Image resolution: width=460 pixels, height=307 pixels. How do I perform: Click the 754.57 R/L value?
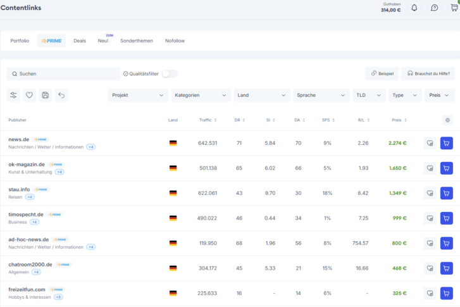coord(360,243)
